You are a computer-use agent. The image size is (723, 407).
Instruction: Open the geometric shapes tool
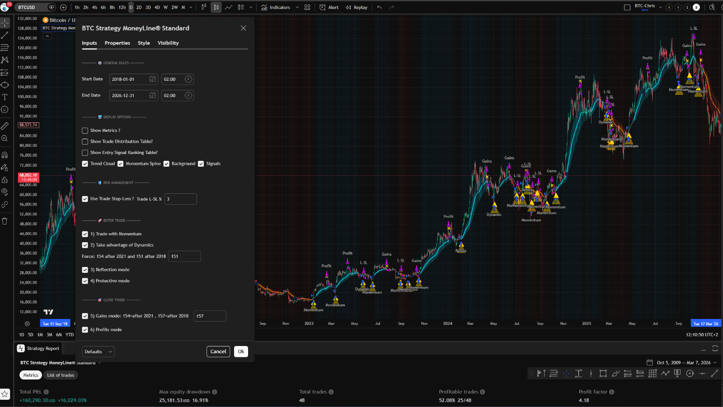[5, 84]
